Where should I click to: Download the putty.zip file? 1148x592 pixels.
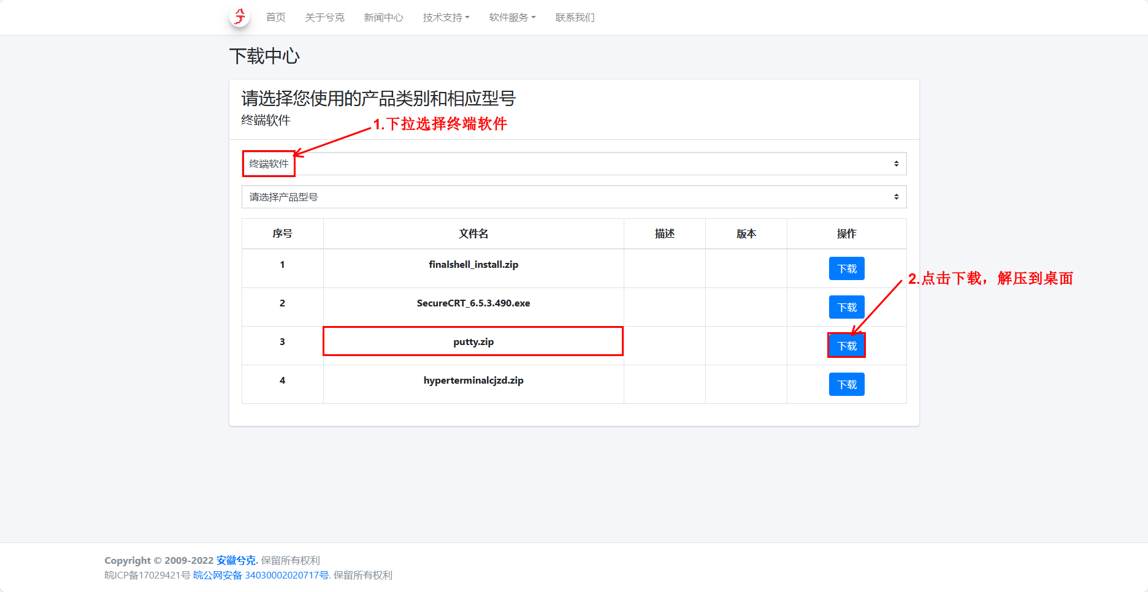(x=846, y=346)
